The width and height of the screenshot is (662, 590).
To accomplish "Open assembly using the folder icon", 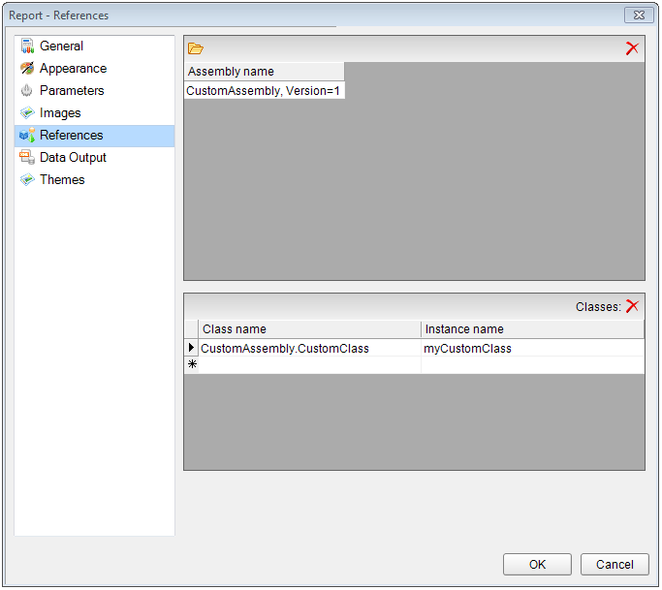I will tap(195, 48).
